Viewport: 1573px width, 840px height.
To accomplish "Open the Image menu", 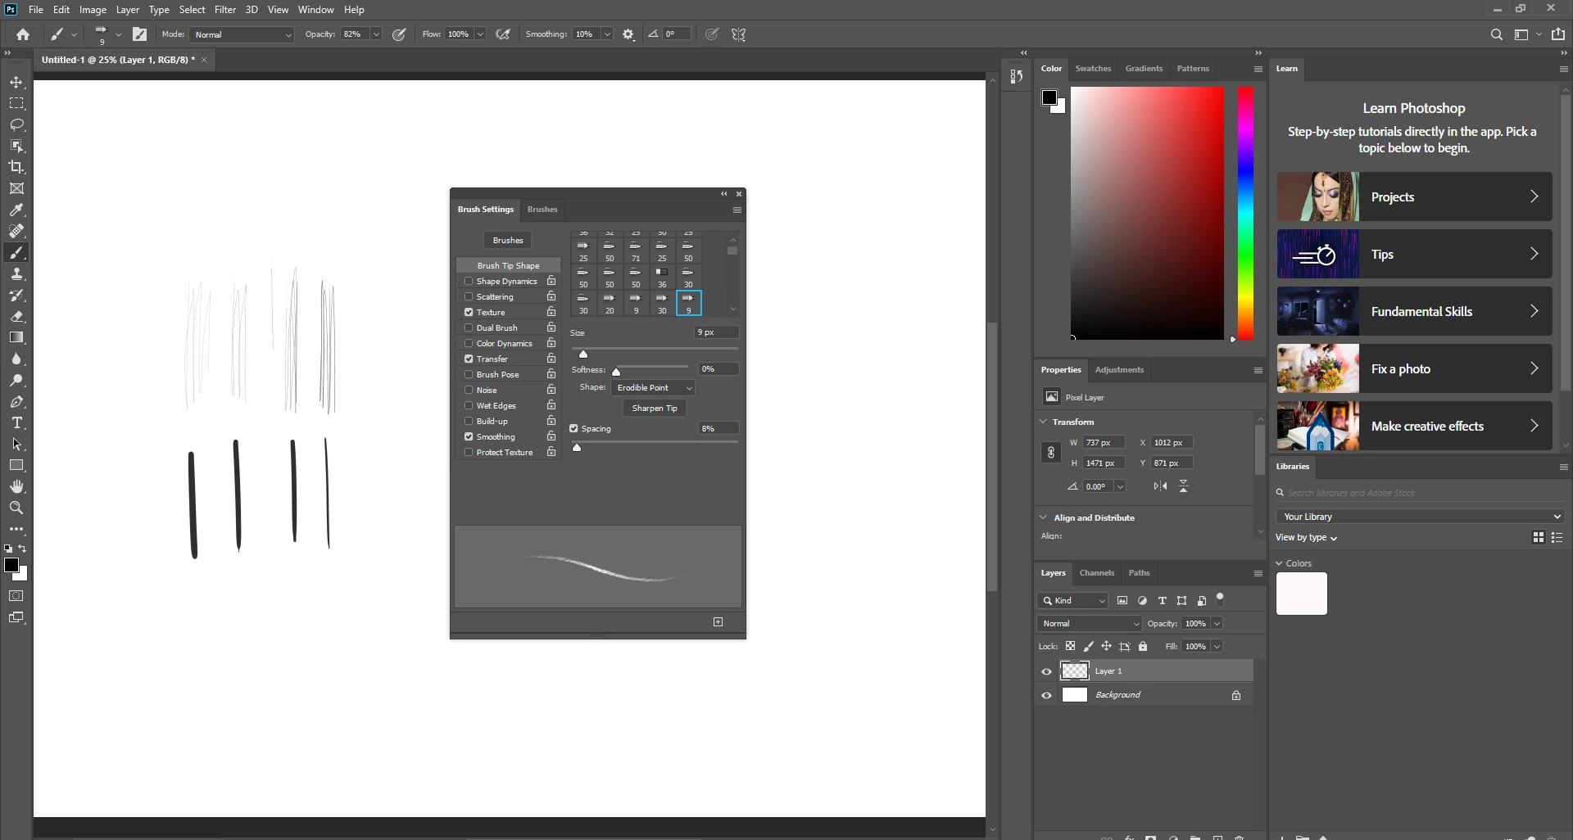I will (93, 10).
